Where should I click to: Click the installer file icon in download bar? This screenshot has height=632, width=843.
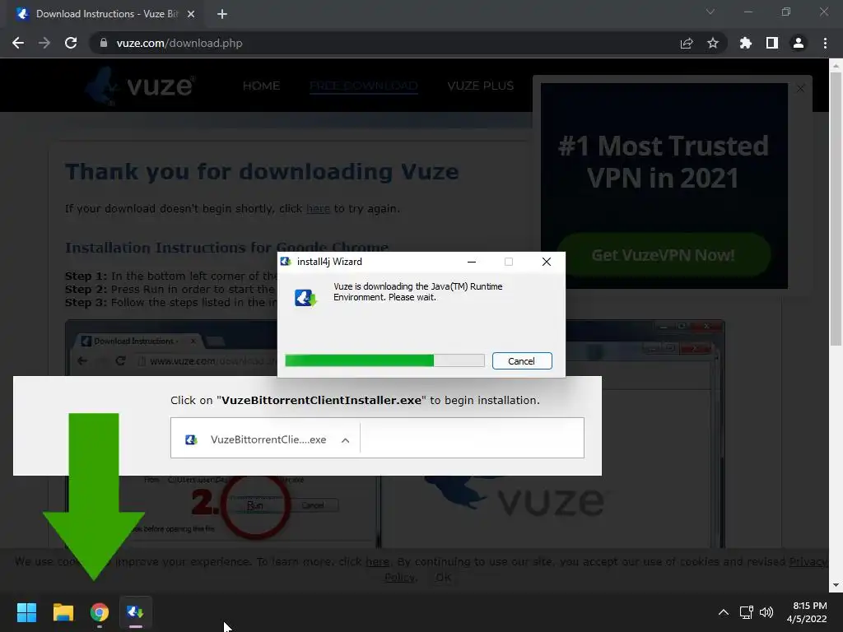coord(191,439)
